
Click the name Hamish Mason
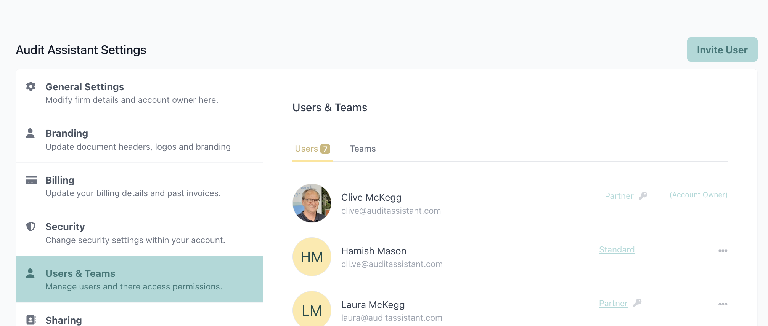coord(374,251)
